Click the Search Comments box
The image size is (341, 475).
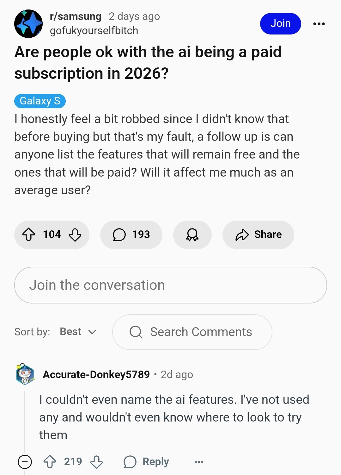[192, 332]
